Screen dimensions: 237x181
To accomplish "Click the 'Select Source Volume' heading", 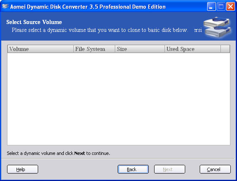I will point(34,22).
